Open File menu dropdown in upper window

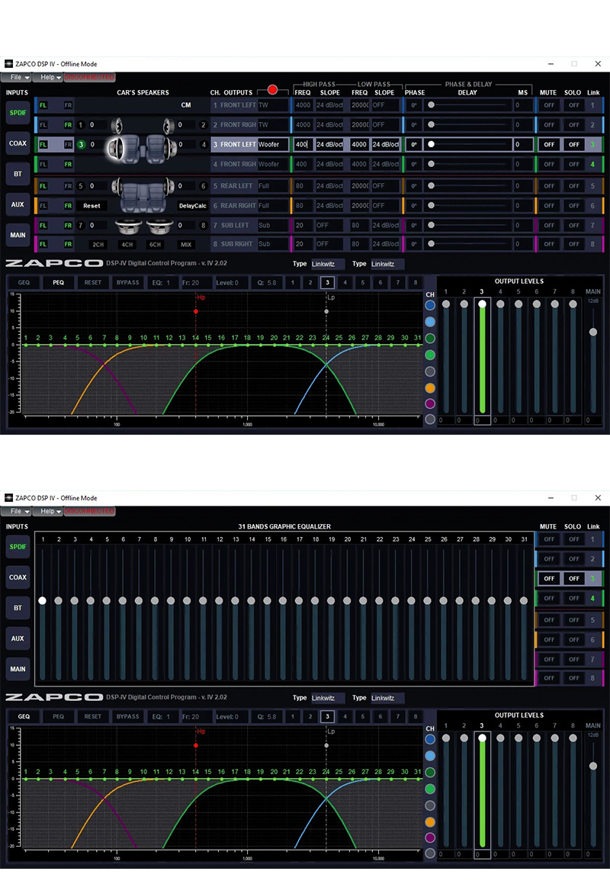pos(16,77)
